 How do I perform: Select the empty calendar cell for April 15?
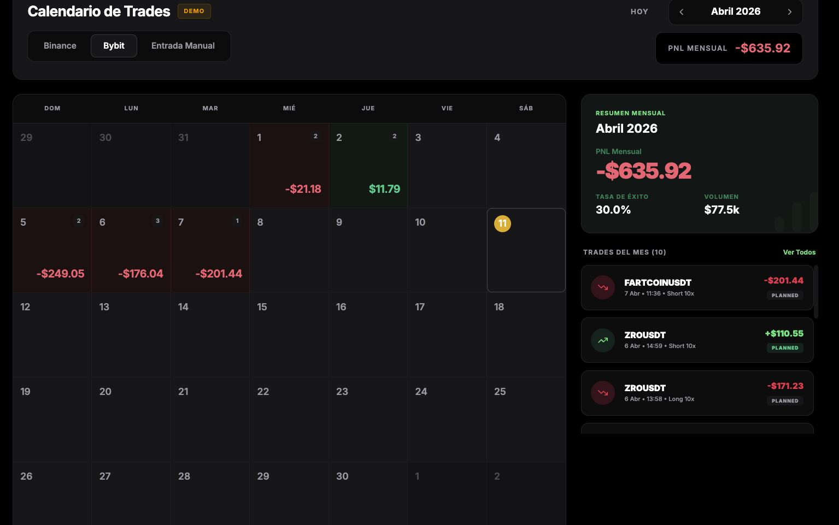[289, 334]
